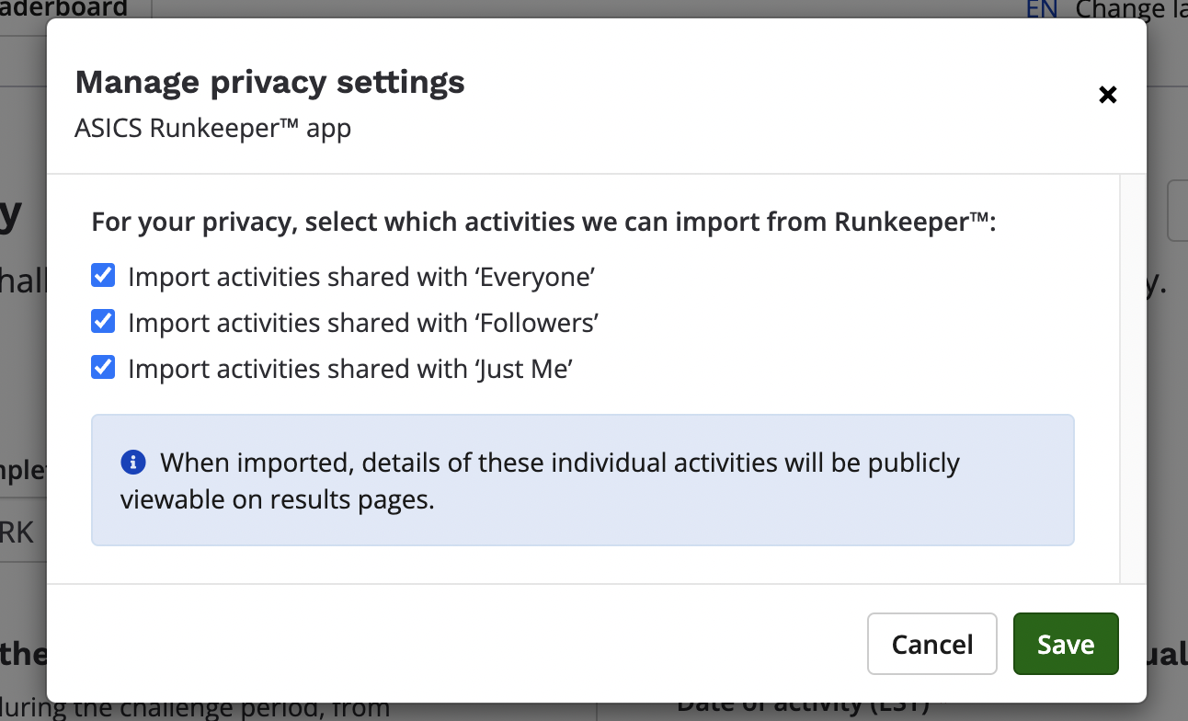Click the 'ASICS Runkeeper™ app' subtitle
This screenshot has height=721, width=1188.
click(212, 128)
